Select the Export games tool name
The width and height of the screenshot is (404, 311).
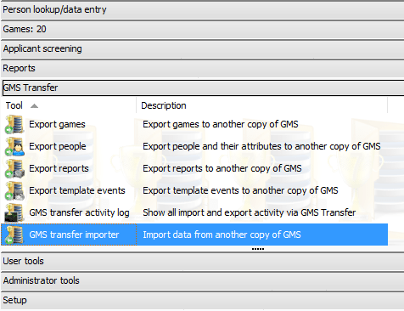coord(57,124)
